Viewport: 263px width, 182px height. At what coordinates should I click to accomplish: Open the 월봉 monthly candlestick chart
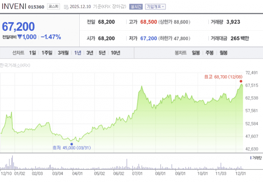(x=223, y=53)
